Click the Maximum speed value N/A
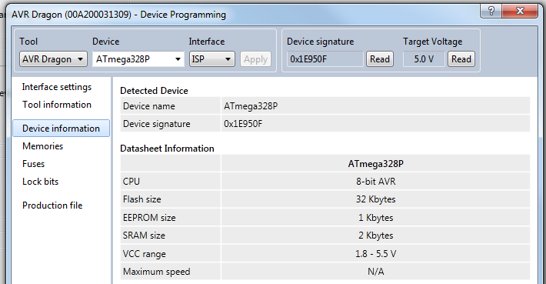This screenshot has width=546, height=284. [376, 272]
